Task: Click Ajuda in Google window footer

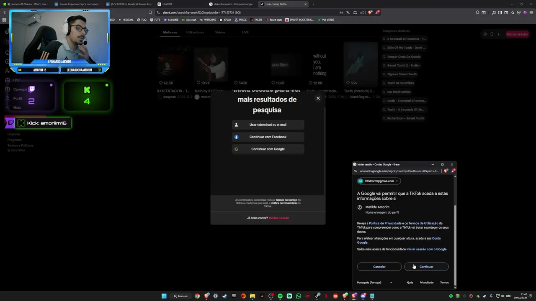Action: [410, 283]
